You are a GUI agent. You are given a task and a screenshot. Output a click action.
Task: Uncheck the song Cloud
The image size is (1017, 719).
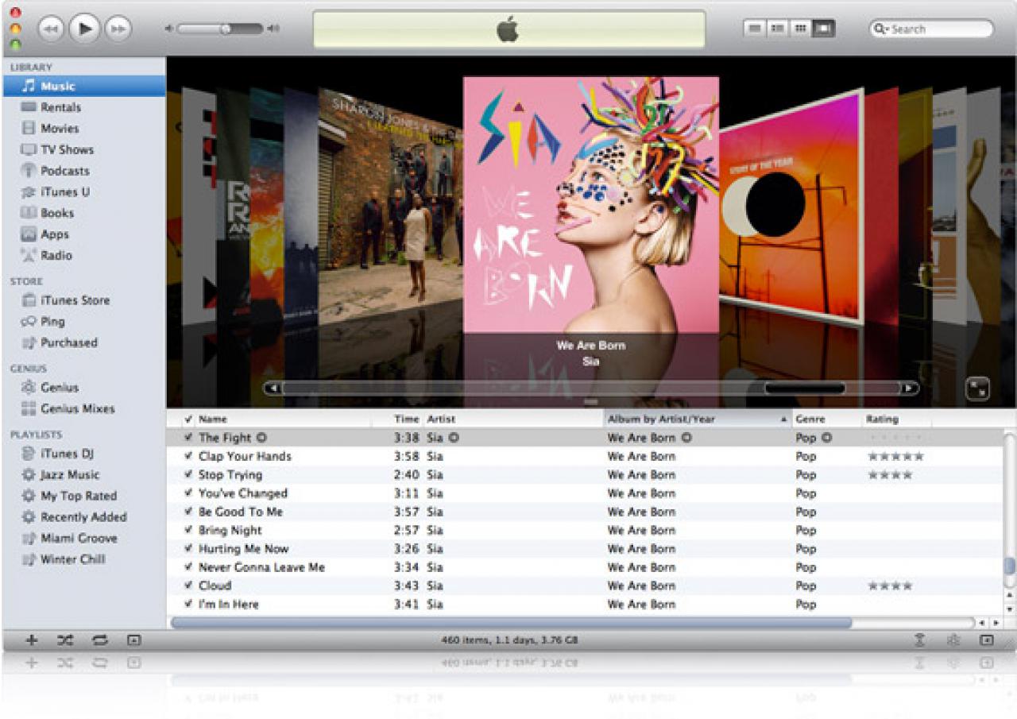coord(188,586)
